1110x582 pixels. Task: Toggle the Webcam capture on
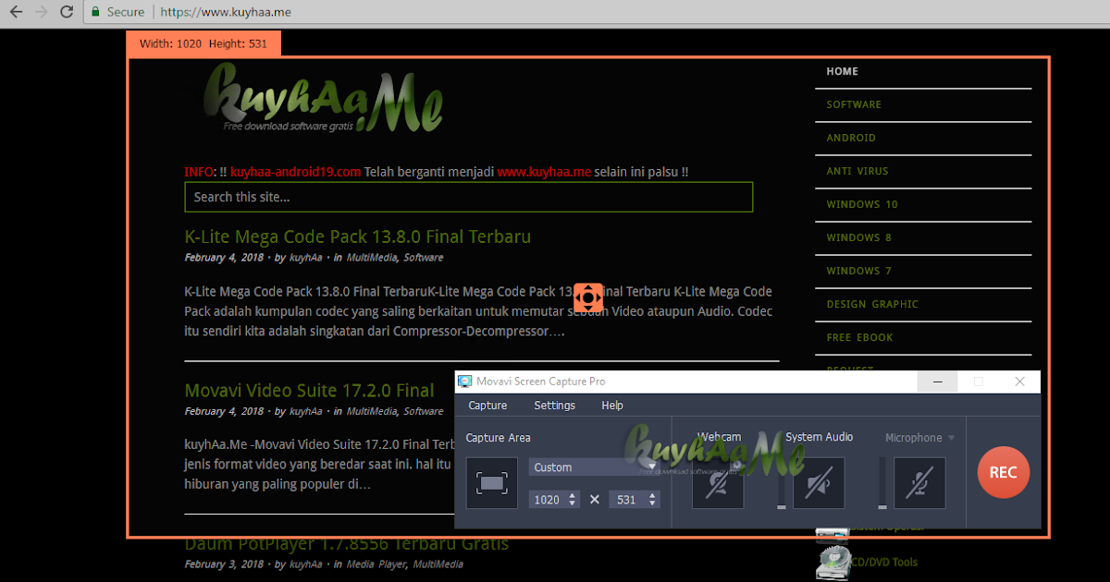[718, 483]
